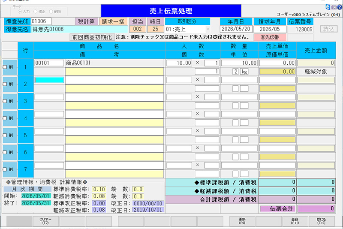Click row 4 product code field

pos(49,114)
